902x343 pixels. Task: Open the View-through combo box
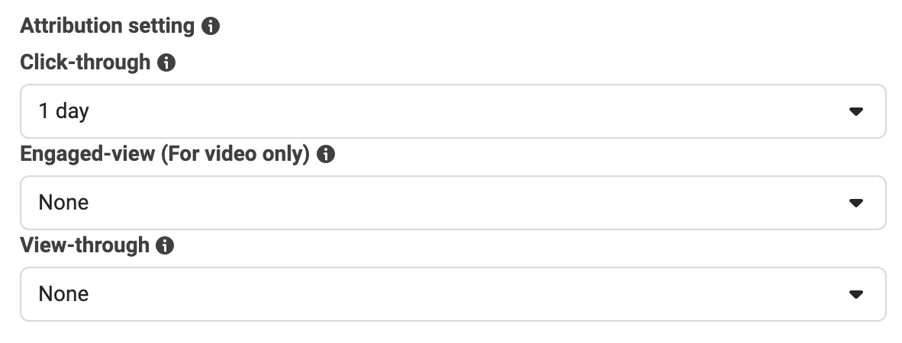click(x=453, y=294)
